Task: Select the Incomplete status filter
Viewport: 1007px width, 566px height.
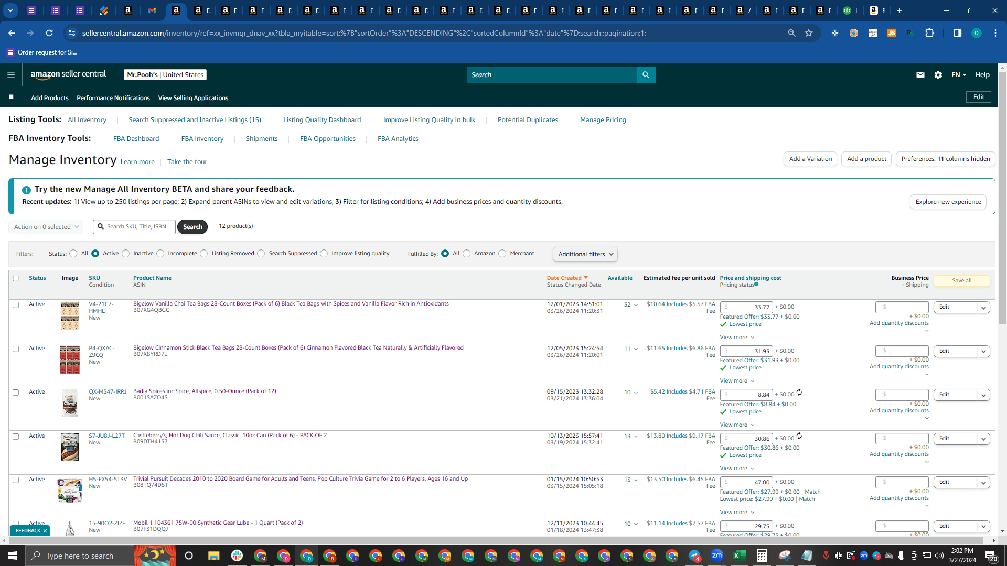Action: (x=160, y=254)
